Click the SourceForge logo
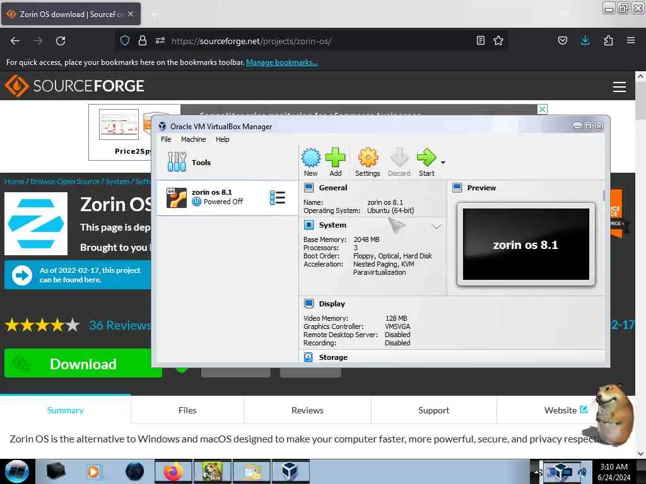 (x=74, y=86)
